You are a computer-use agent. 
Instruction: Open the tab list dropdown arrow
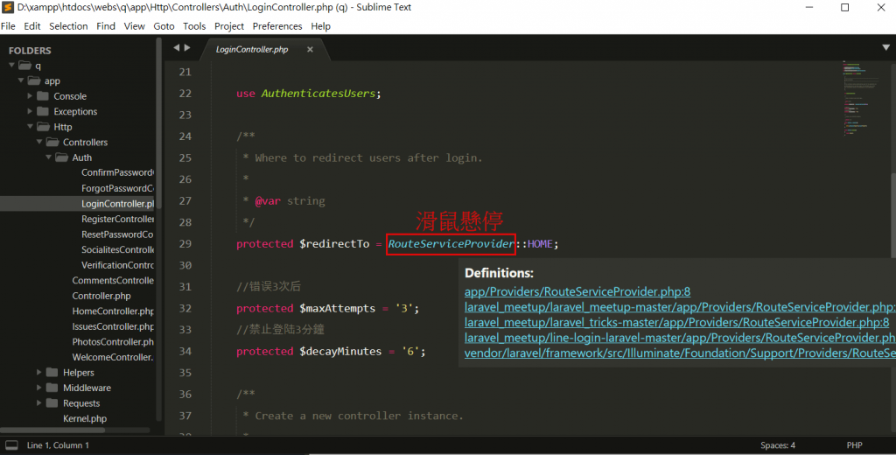coord(885,48)
